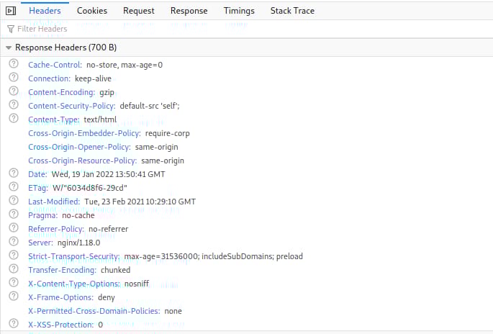
Task: Select the Cross-Origin-Embedder-Policy header name
Action: (85, 133)
